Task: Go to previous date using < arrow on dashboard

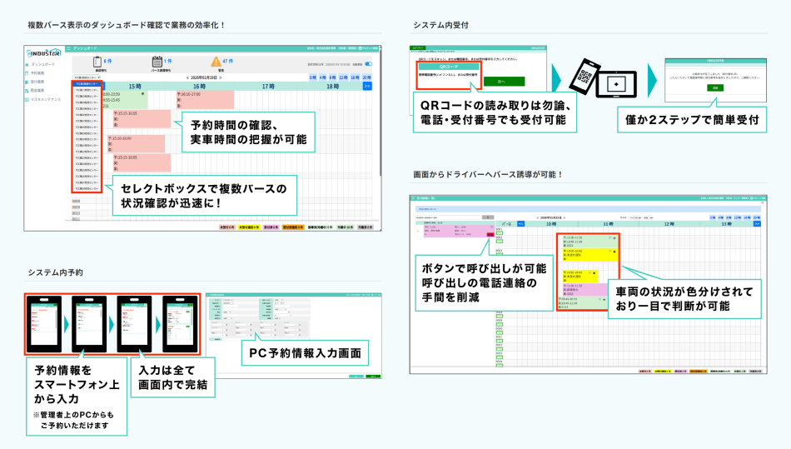Action: coord(187,77)
